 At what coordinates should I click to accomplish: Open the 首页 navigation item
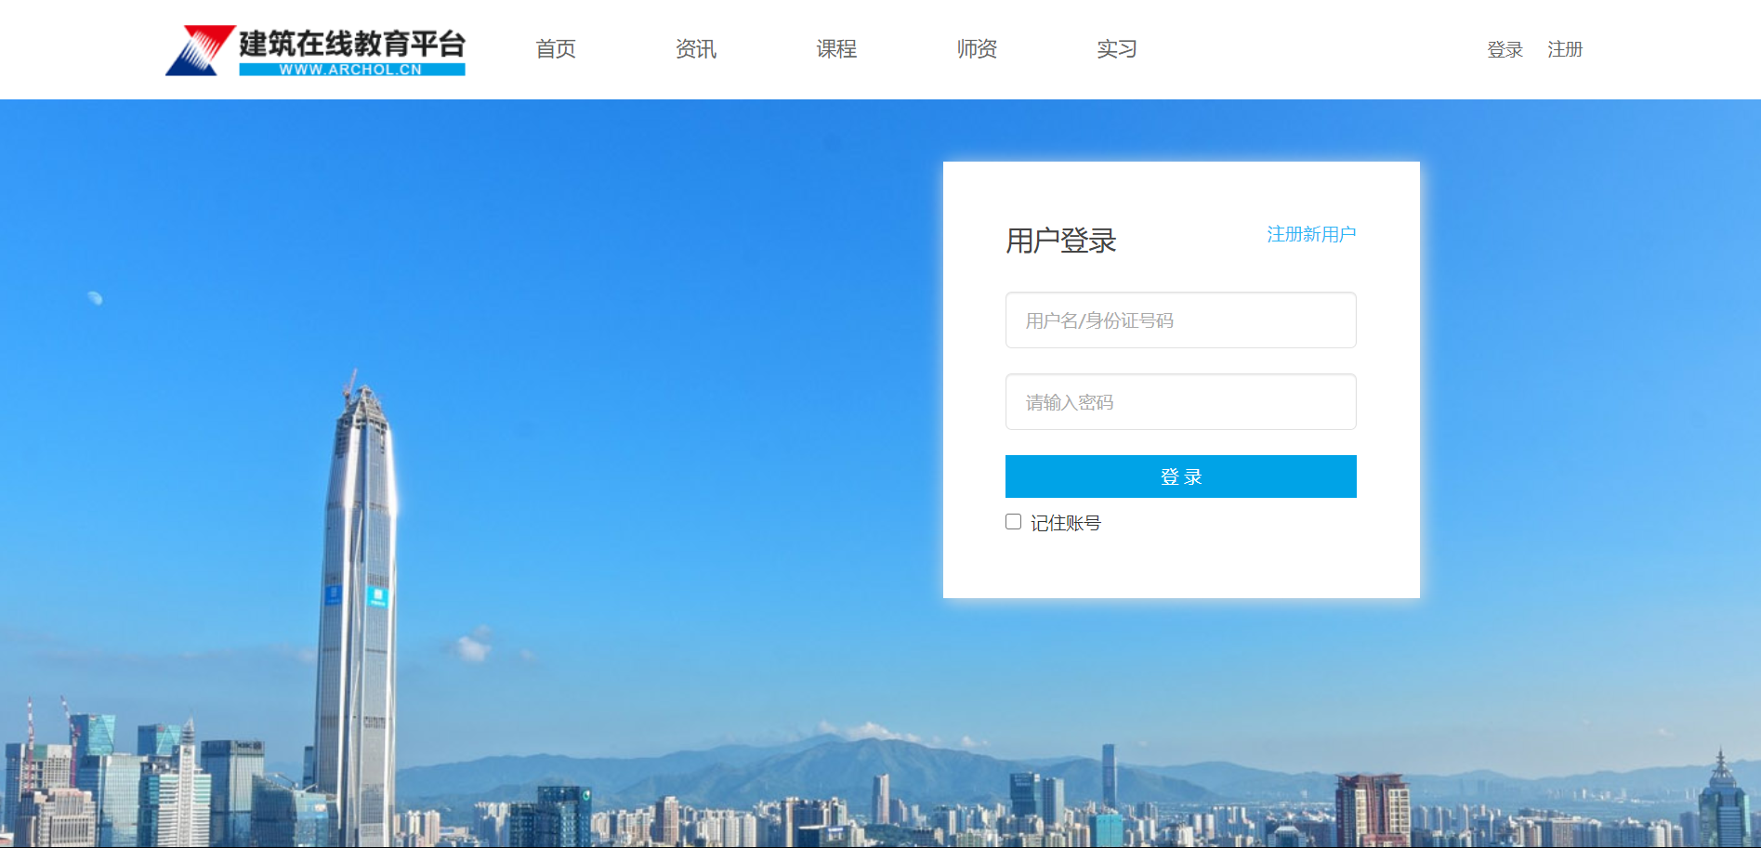coord(556,49)
